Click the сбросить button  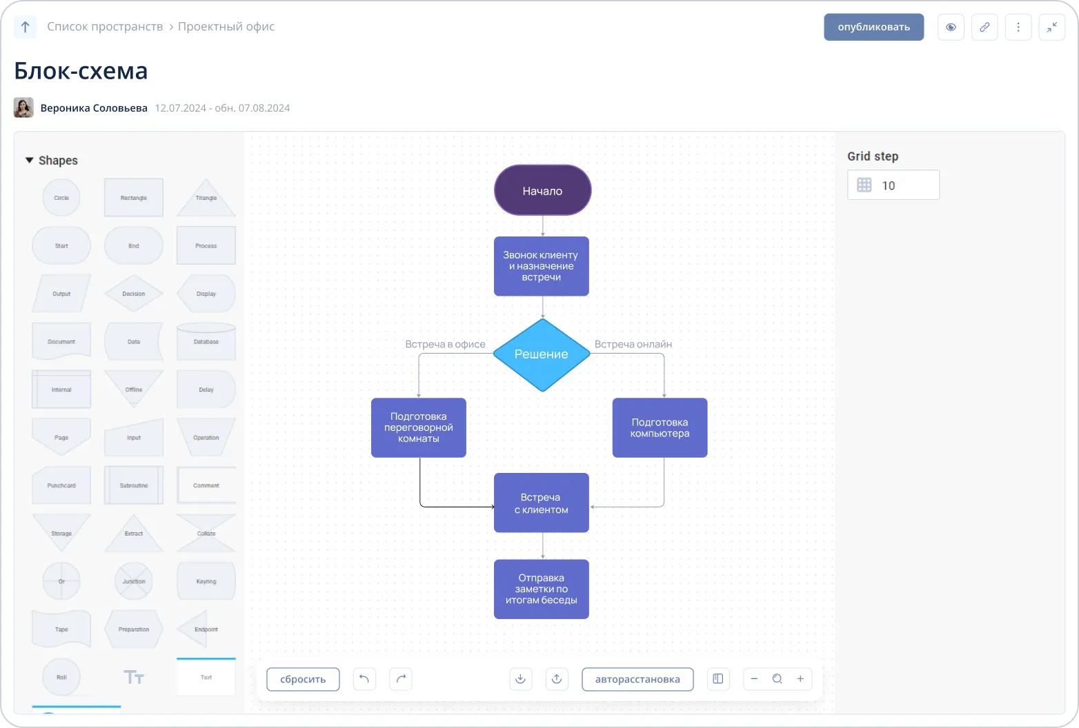point(303,679)
